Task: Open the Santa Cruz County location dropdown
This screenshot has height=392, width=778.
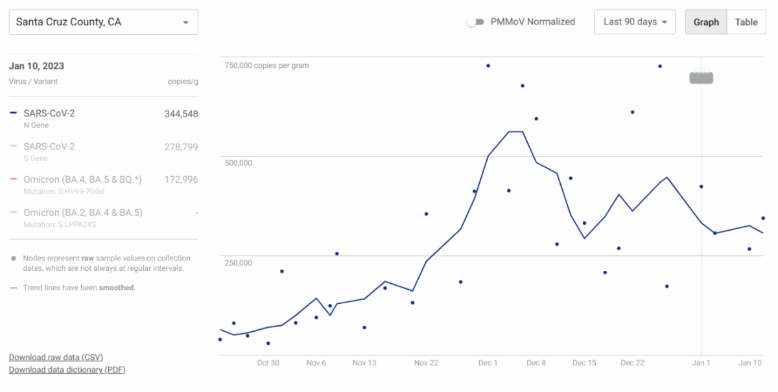Action: click(103, 22)
